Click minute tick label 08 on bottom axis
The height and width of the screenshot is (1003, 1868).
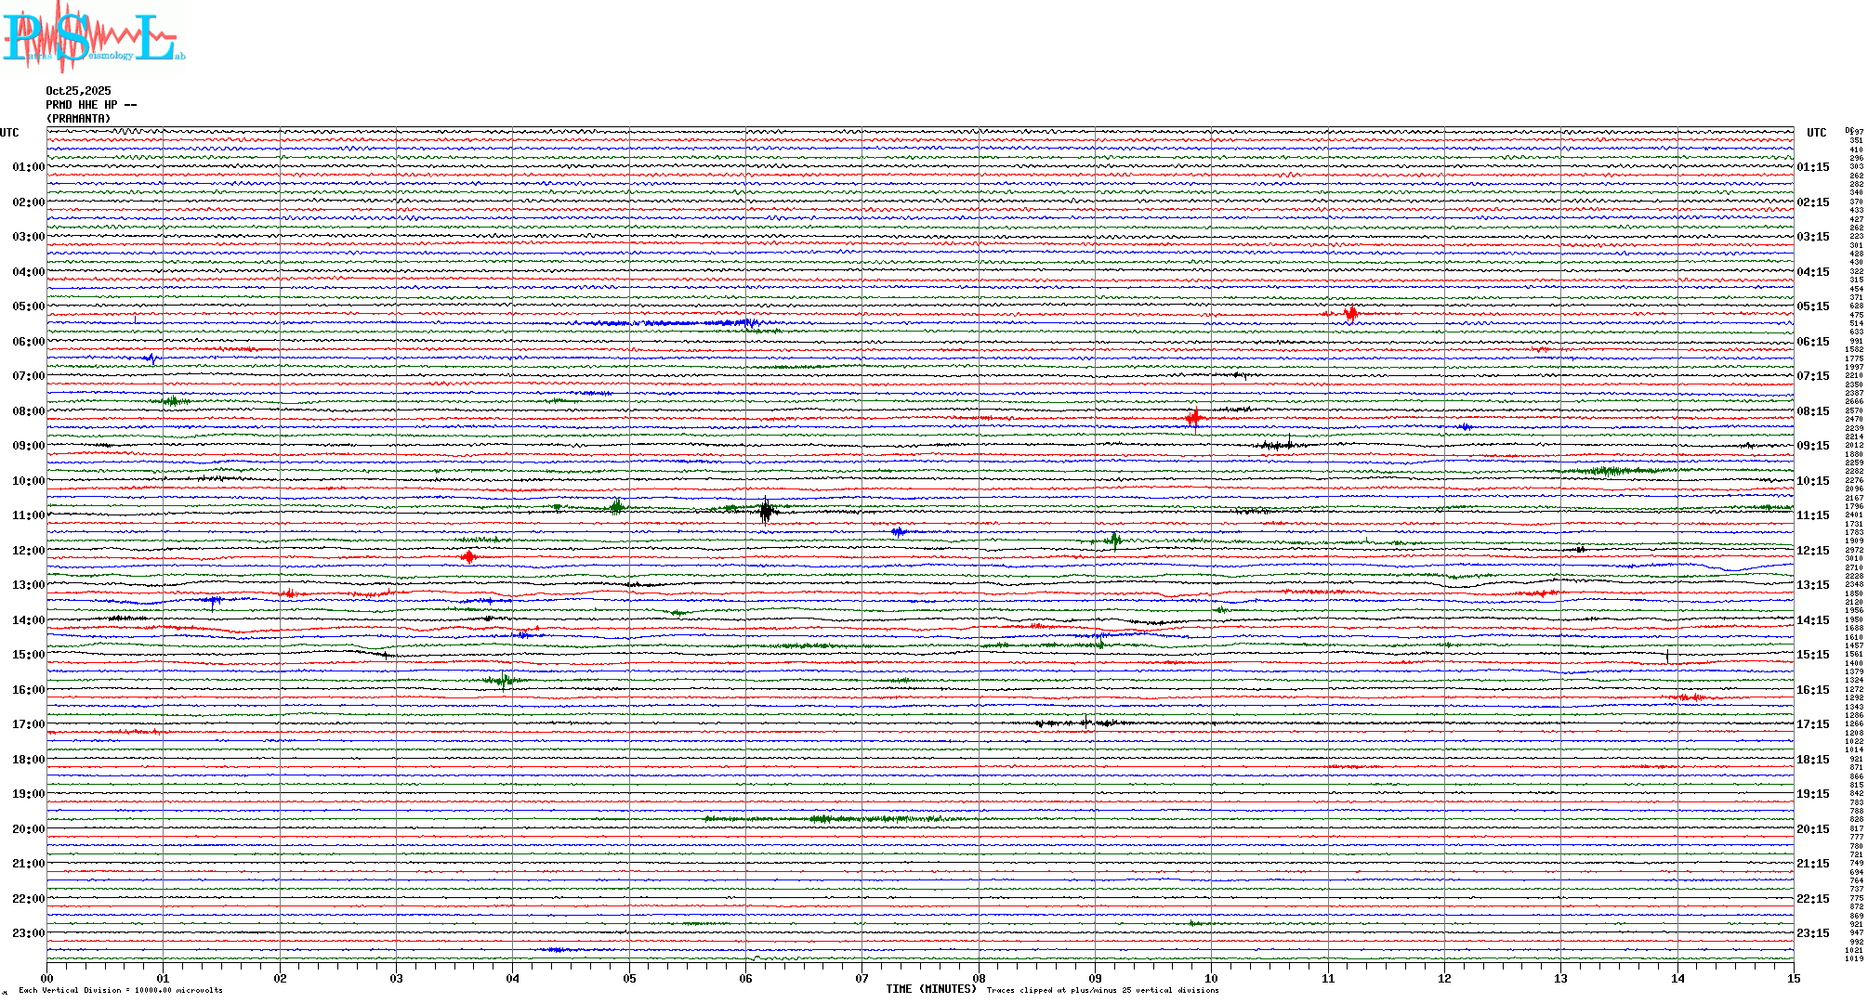point(979,979)
